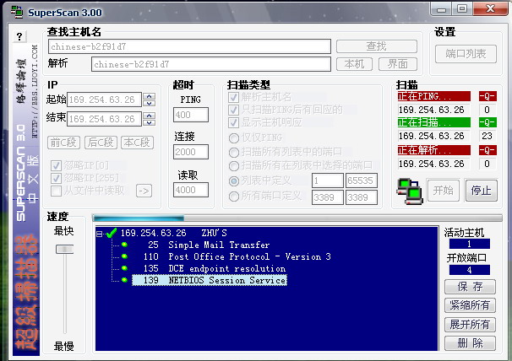Toggle 只扫描PING后有回应的 checkbox
The width and height of the screenshot is (512, 361).
[x=233, y=110]
